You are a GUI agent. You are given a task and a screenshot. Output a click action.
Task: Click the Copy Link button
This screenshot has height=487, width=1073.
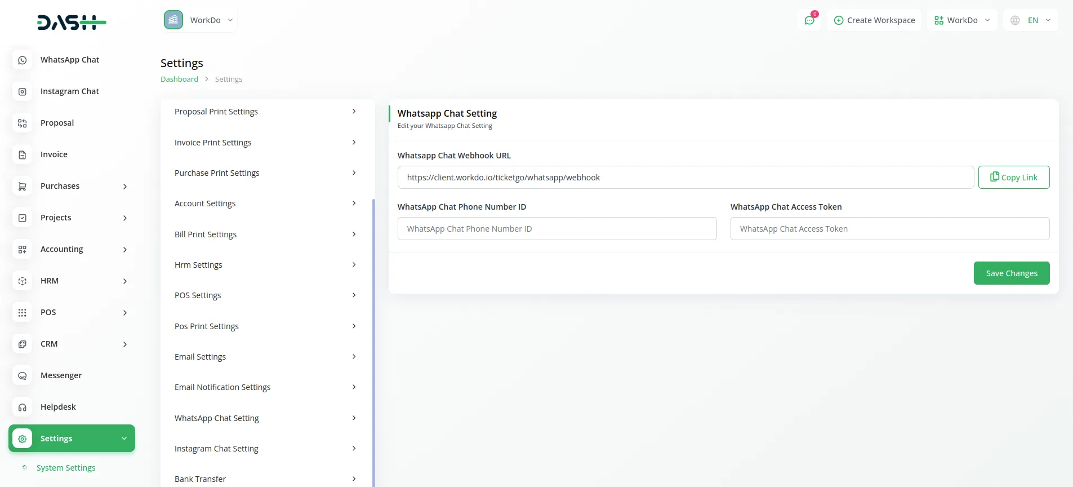(x=1013, y=178)
